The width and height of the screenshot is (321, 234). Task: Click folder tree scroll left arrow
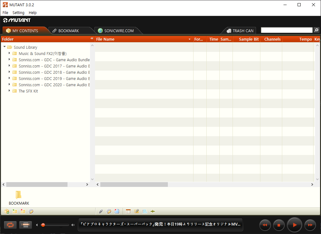click(3, 185)
